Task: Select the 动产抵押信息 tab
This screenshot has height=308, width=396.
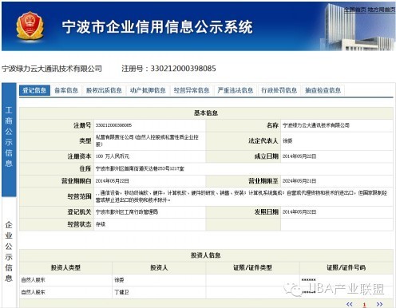Action: 148,90
